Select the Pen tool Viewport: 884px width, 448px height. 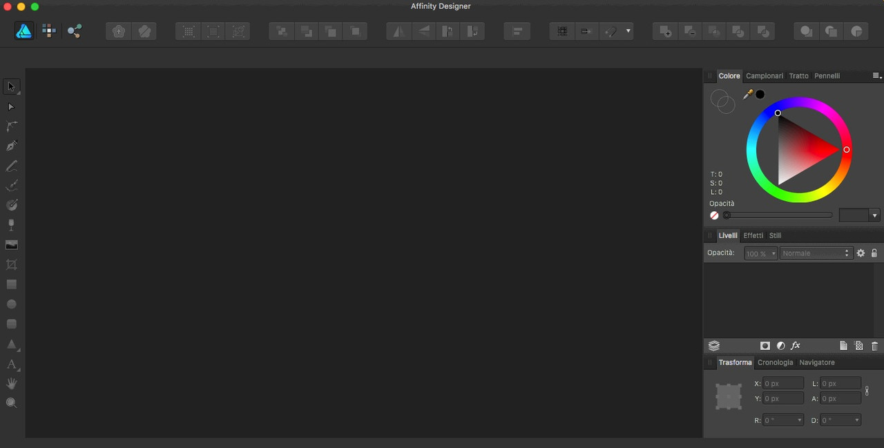coord(11,146)
